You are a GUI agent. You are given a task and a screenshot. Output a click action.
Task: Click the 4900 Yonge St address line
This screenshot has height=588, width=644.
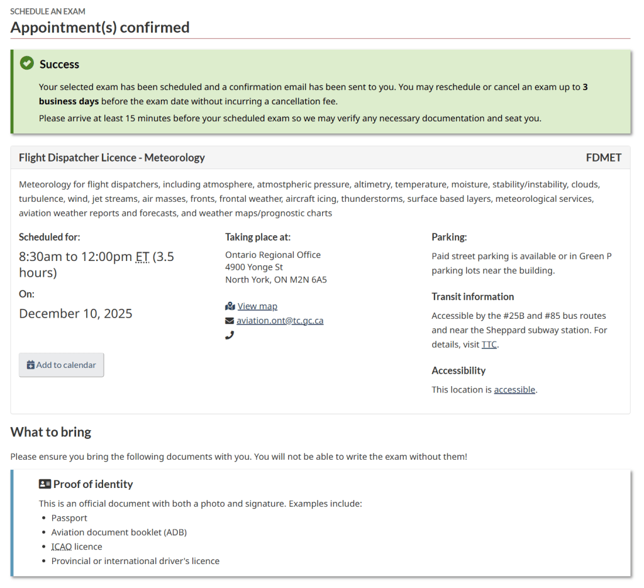tap(254, 267)
